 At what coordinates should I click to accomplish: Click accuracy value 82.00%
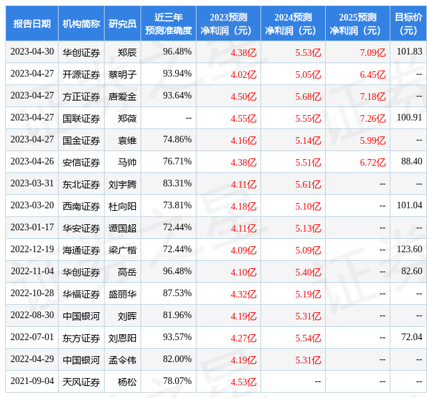pos(177,359)
